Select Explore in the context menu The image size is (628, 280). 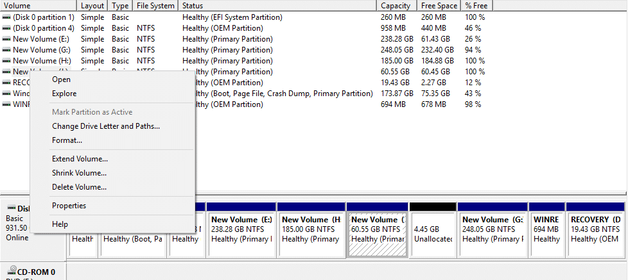(64, 94)
